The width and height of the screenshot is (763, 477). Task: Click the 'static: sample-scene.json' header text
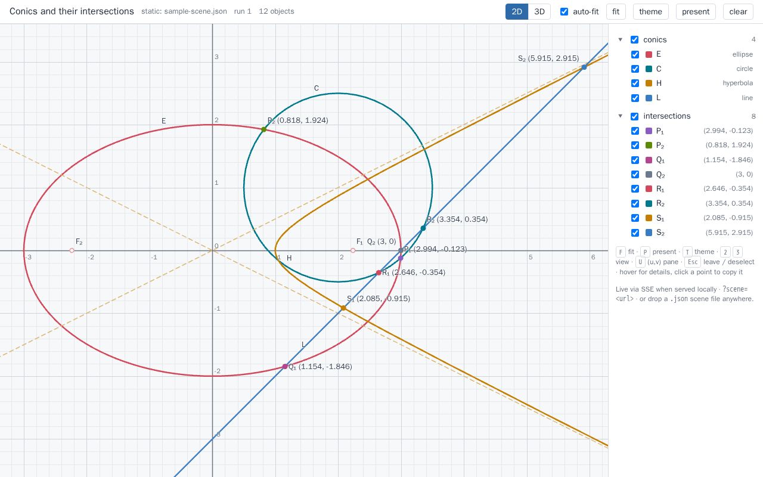click(184, 11)
